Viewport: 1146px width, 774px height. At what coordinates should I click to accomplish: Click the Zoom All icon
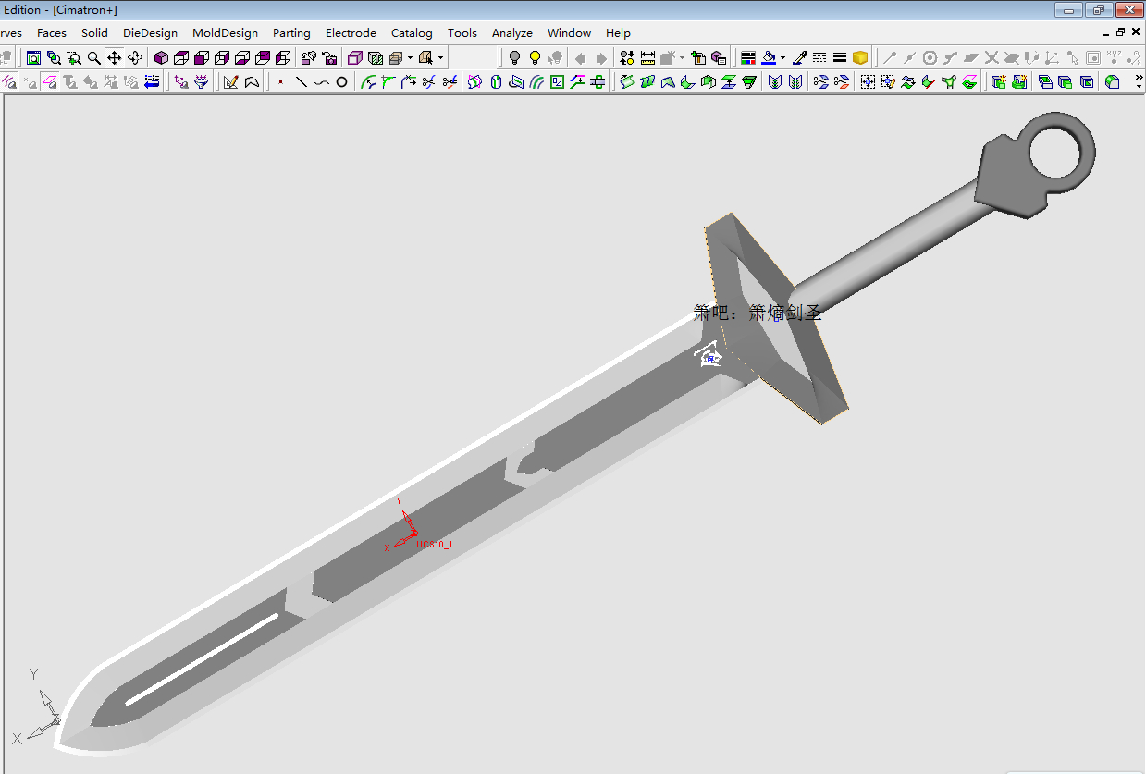tap(33, 57)
